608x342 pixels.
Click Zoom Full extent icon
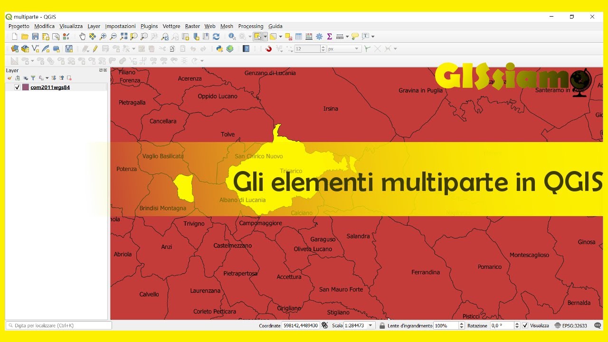click(123, 36)
